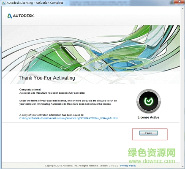Close the Autodesk Licensing window
This screenshot has width=185, height=169.
(180, 2)
